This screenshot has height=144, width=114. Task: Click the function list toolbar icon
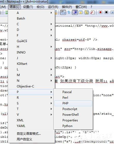(x=93, y=12)
